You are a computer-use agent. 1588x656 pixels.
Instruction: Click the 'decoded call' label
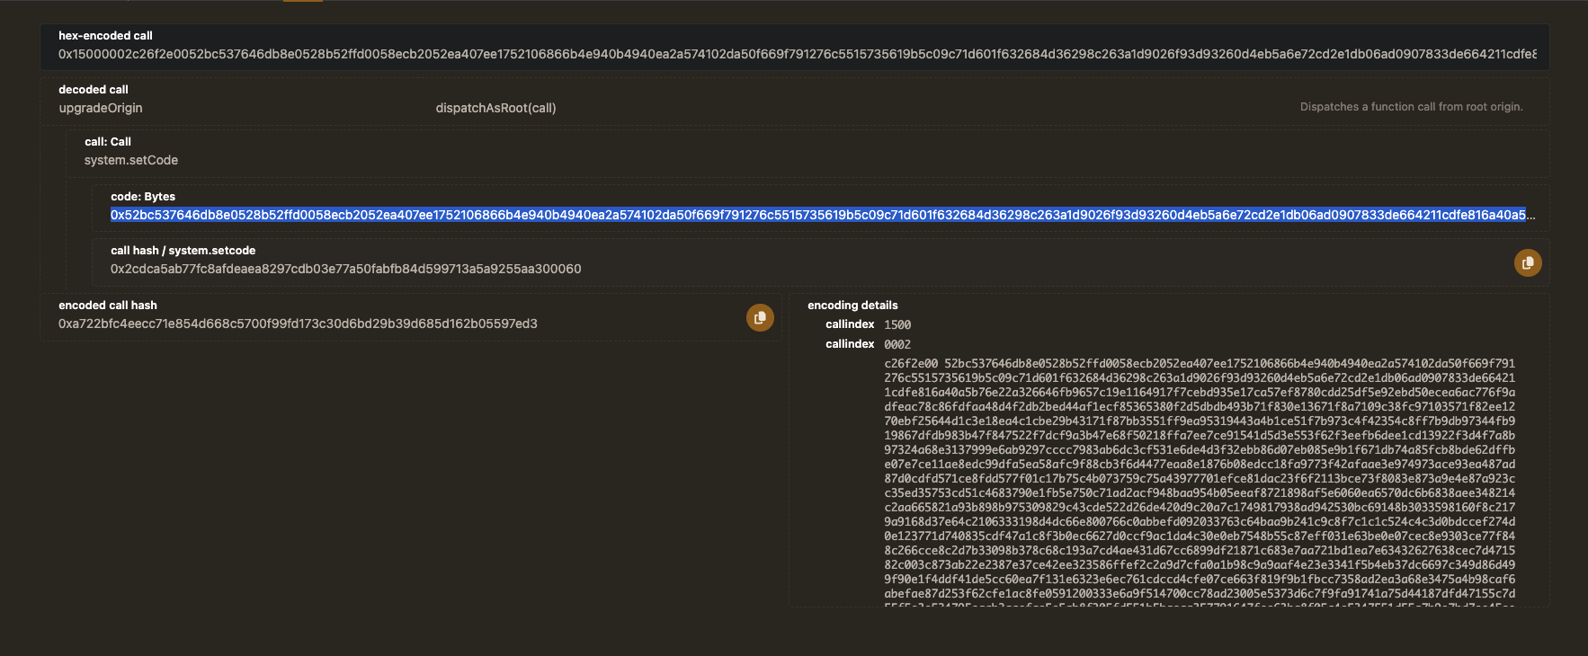pyautogui.click(x=94, y=90)
